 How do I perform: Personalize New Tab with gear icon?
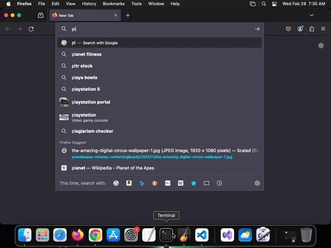coord(321,46)
